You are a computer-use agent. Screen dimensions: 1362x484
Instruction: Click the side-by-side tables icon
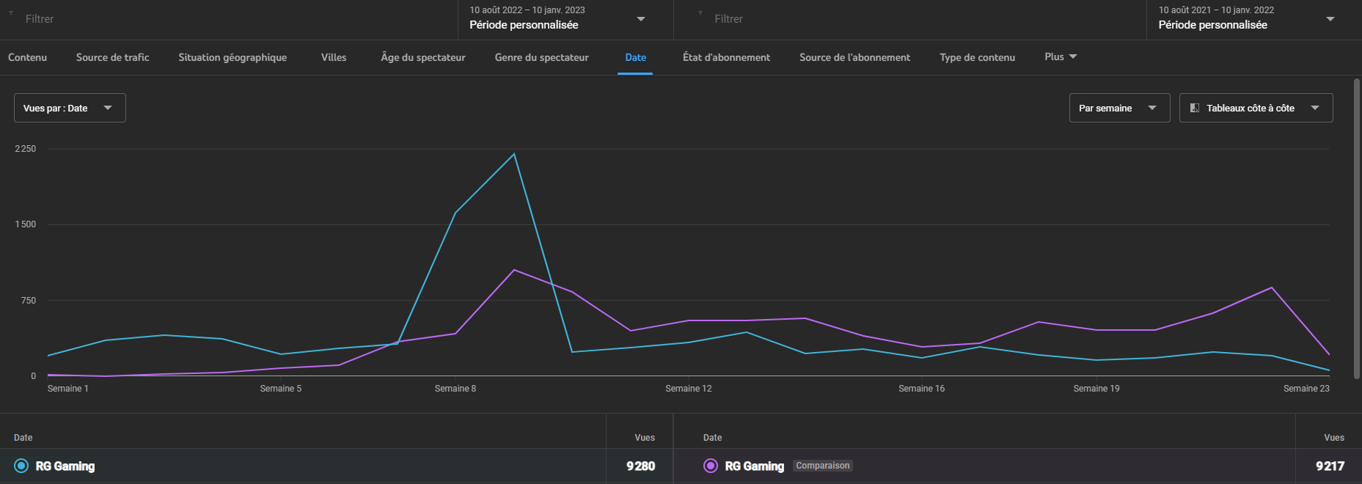[1194, 108]
